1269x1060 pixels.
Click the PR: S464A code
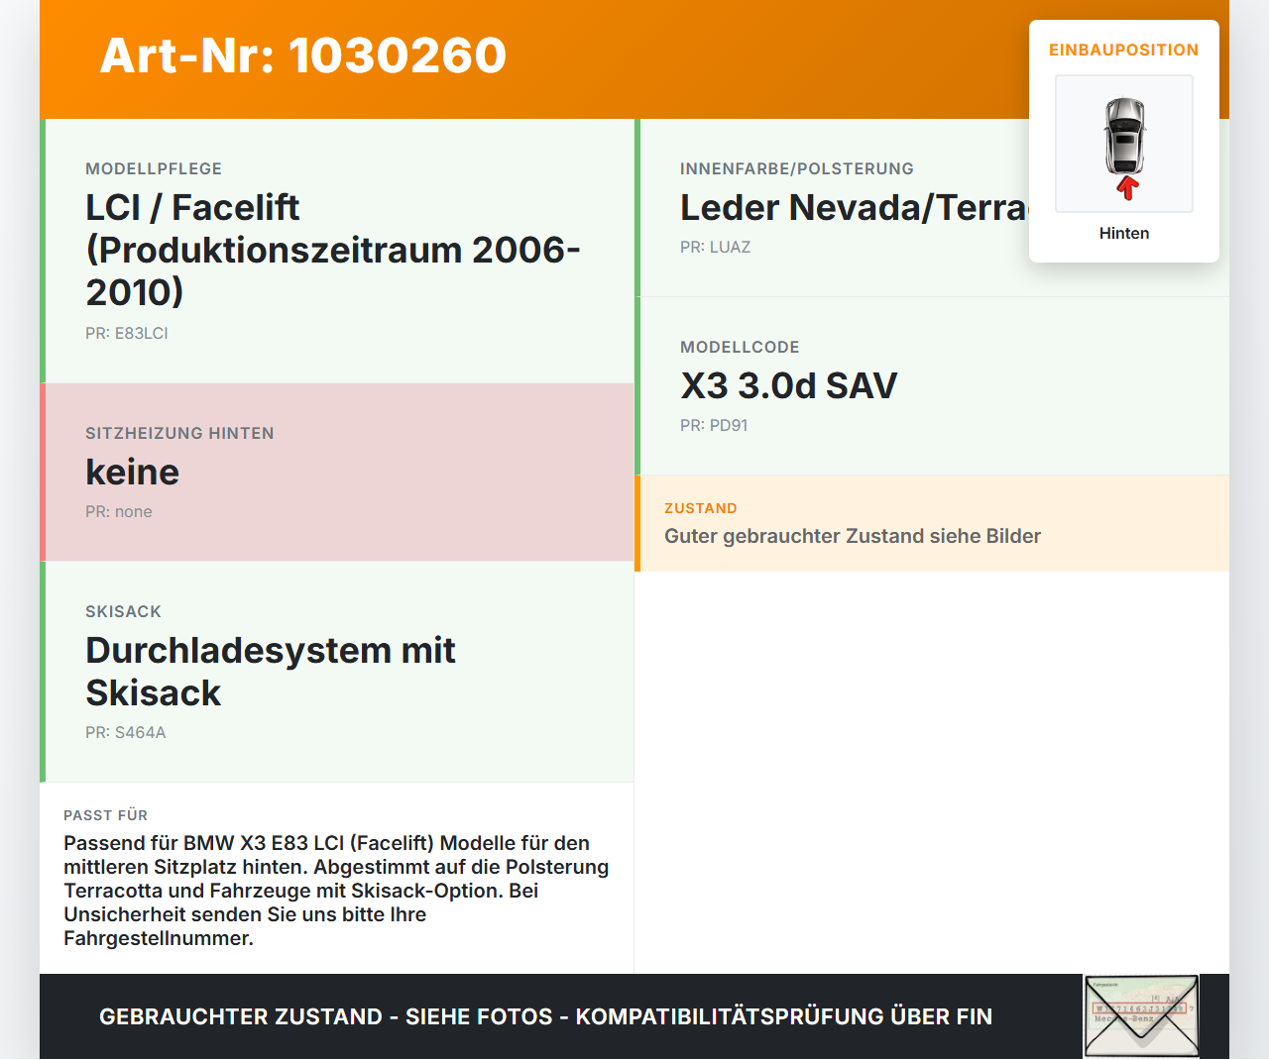126,733
